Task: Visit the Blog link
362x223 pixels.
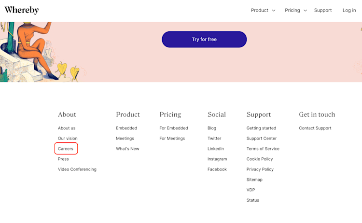Action: 212,128
